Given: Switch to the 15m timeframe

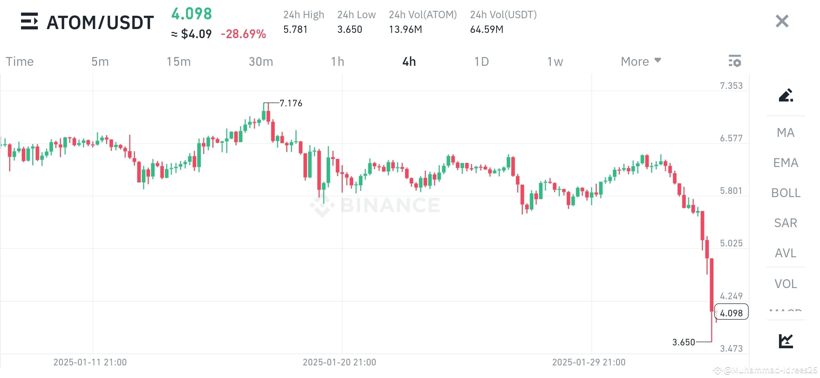Looking at the screenshot, I should click(x=179, y=61).
